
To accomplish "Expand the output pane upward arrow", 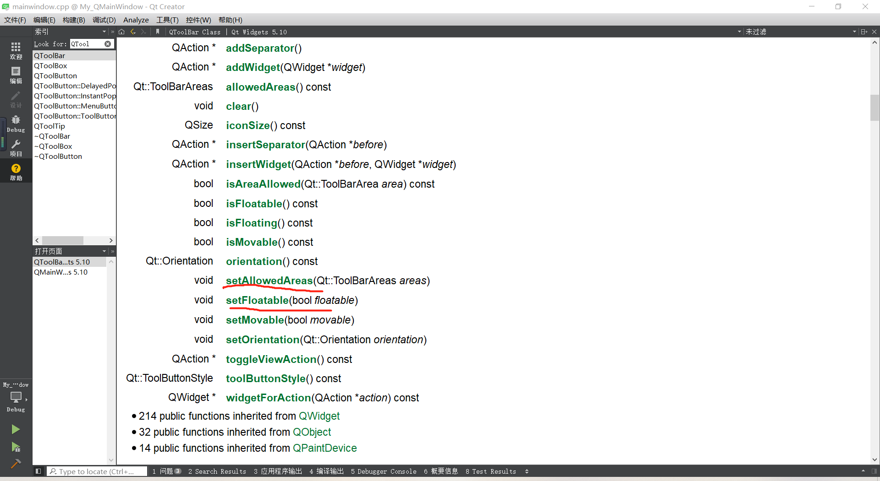I will (x=863, y=471).
